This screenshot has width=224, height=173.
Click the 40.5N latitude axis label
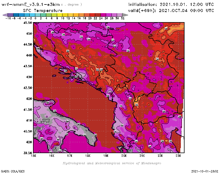27,131
